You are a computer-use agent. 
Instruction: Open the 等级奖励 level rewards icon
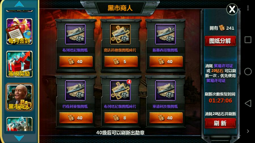tap(20, 64)
